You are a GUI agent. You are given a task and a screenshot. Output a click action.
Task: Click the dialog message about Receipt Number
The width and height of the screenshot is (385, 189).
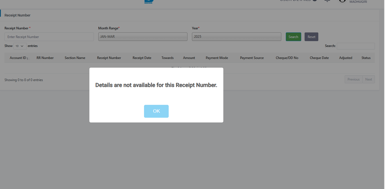click(156, 85)
